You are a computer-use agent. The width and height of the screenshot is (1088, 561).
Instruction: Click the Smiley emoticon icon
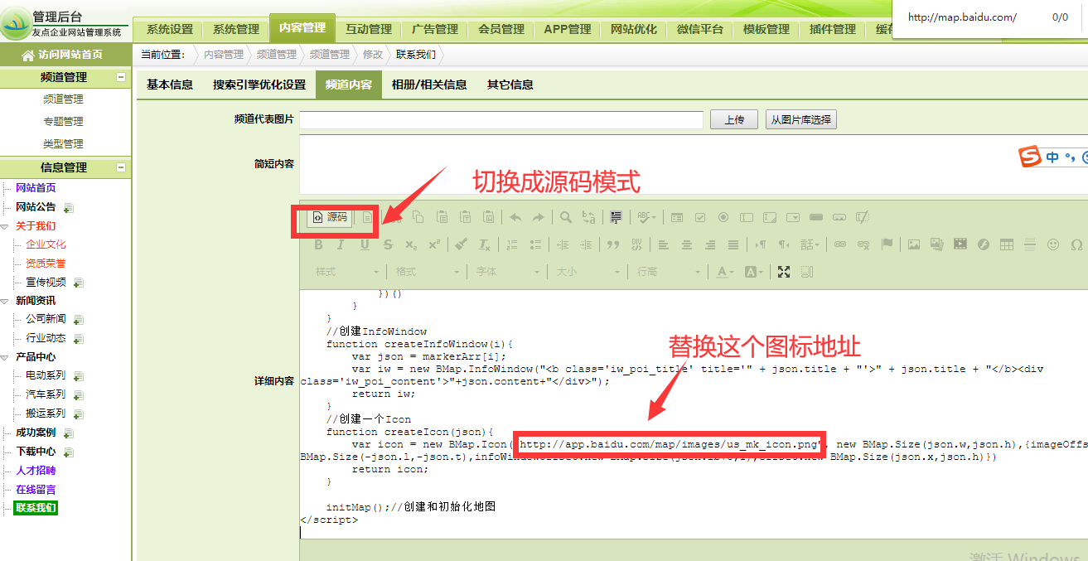click(x=1053, y=244)
